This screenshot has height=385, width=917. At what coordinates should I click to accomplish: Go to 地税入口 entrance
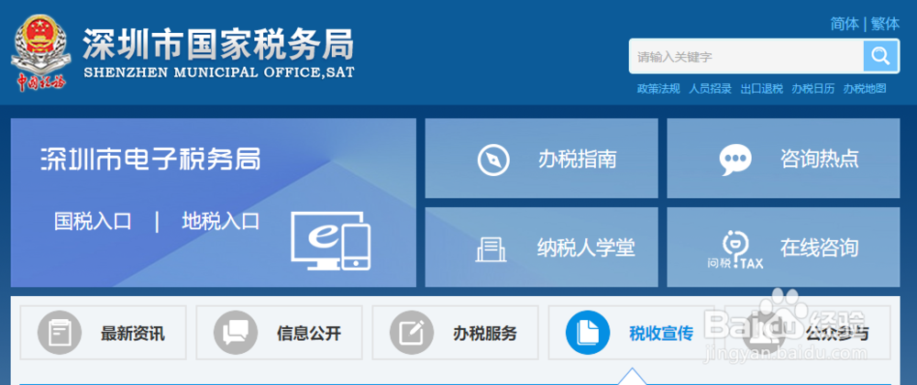[220, 222]
